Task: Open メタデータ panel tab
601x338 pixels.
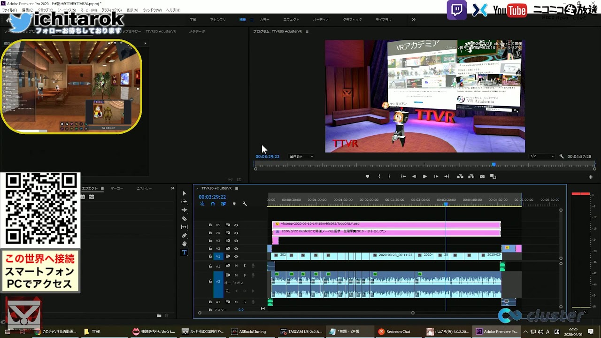Action: (197, 31)
